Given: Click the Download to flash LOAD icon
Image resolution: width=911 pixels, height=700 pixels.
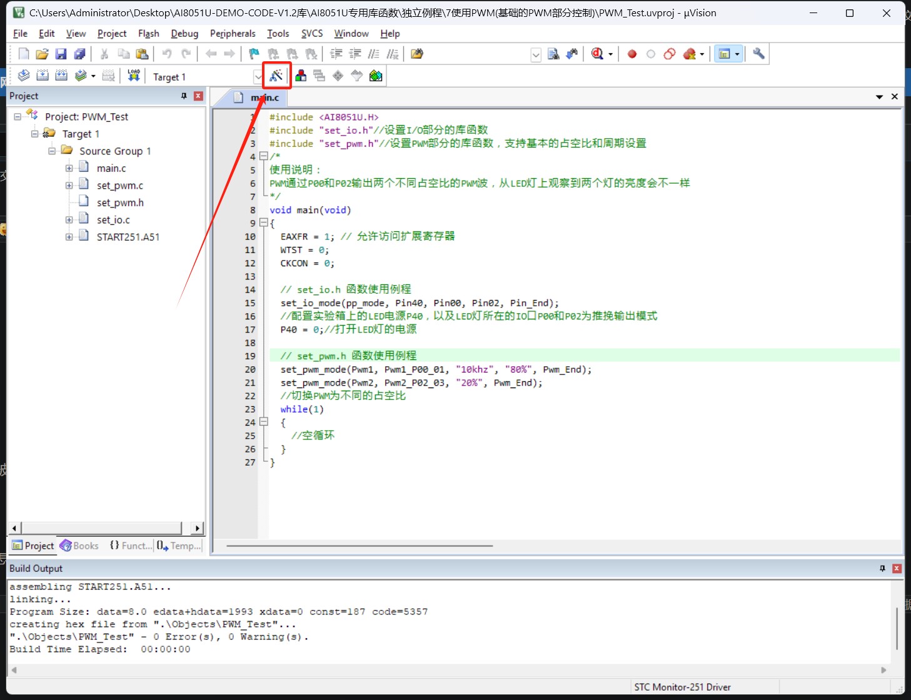Looking at the screenshot, I should tap(134, 76).
